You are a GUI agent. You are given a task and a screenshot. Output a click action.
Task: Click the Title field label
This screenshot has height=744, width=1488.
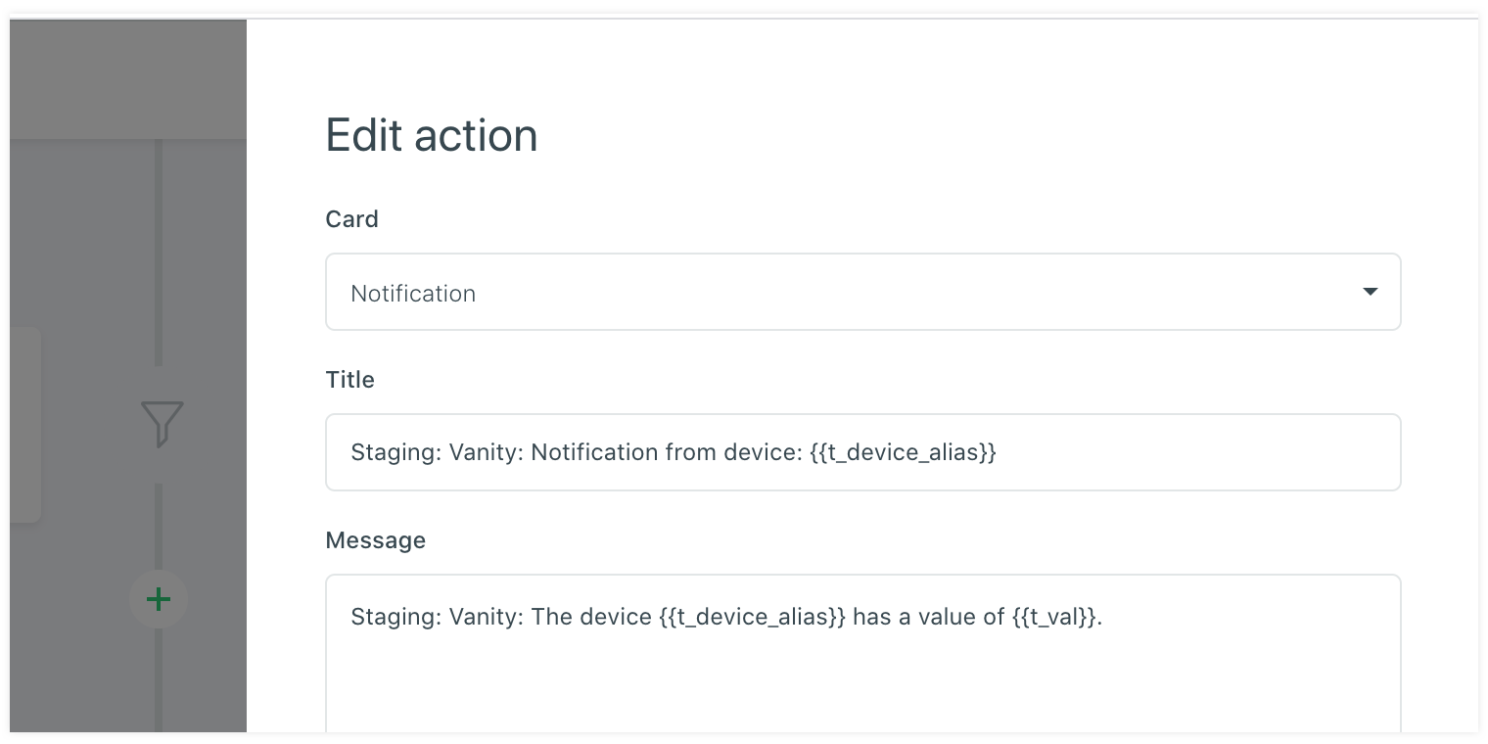click(x=349, y=380)
